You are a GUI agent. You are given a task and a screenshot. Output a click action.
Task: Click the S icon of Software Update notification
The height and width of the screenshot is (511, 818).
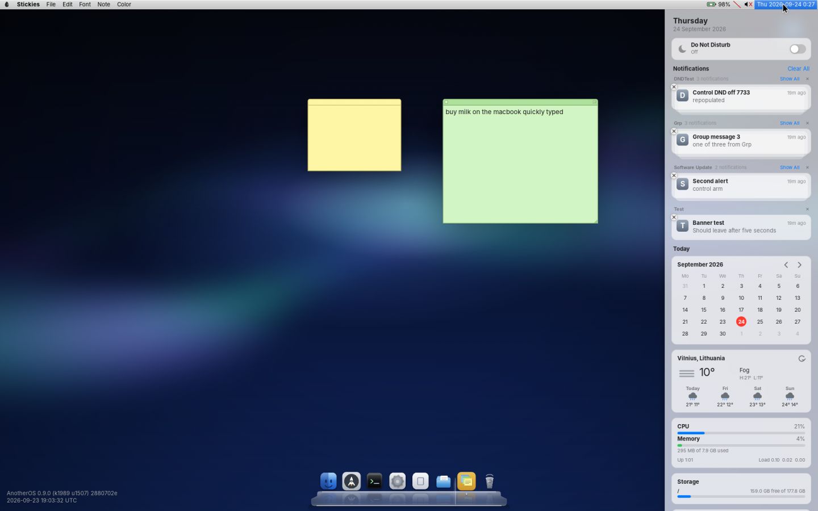click(x=682, y=184)
